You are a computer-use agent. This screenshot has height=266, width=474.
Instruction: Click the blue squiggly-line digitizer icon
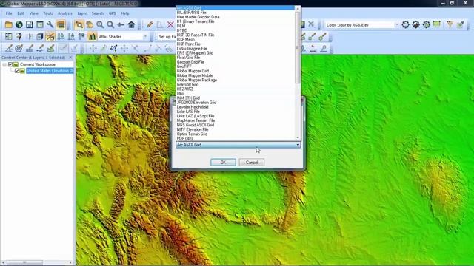tap(113, 48)
